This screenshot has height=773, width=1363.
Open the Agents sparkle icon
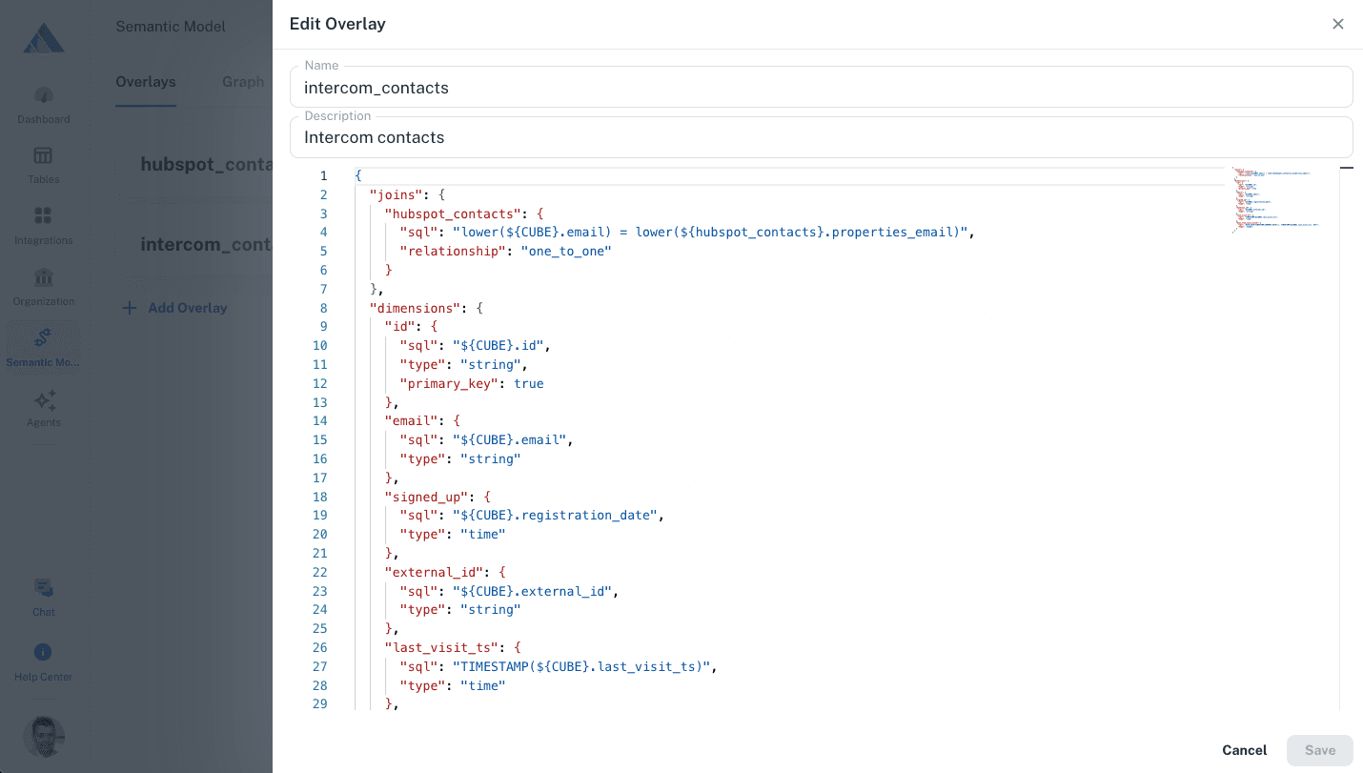tap(44, 399)
